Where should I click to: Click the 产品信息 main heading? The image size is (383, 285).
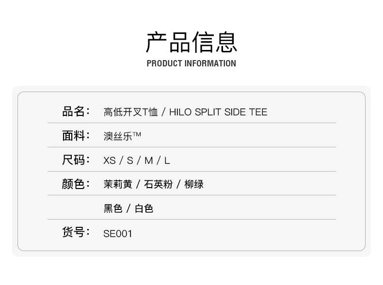(191, 42)
